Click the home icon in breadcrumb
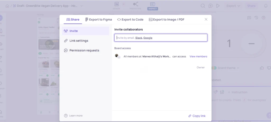 coord(7,6)
